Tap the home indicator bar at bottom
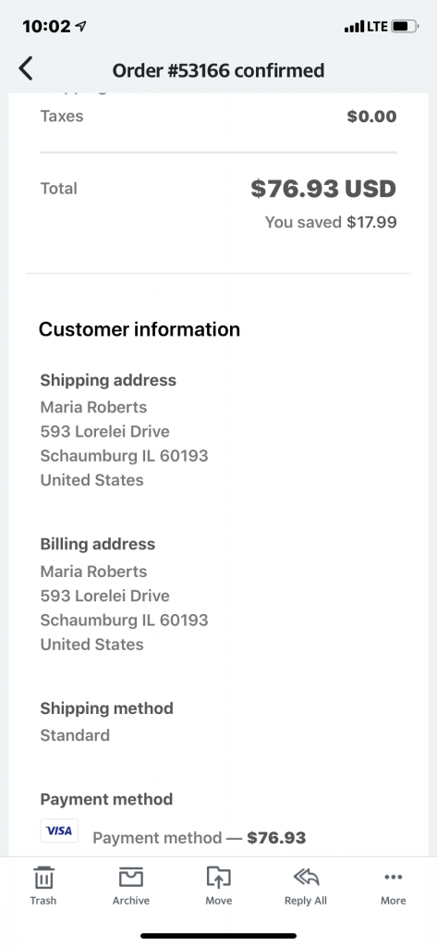The width and height of the screenshot is (437, 947). pos(218,936)
